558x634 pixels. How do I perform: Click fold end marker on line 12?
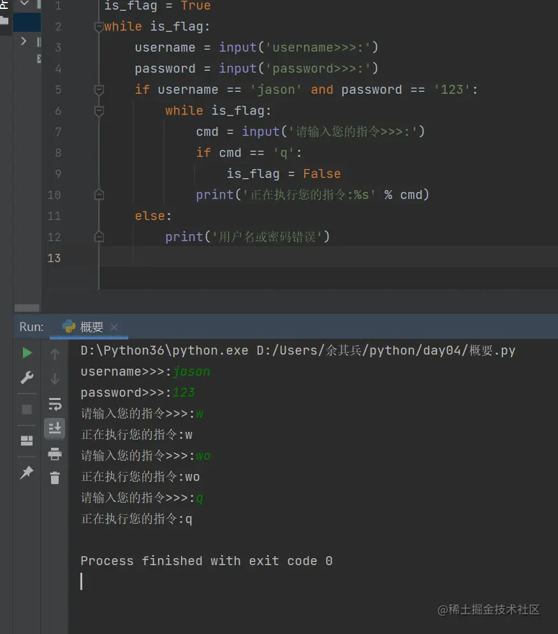99,237
